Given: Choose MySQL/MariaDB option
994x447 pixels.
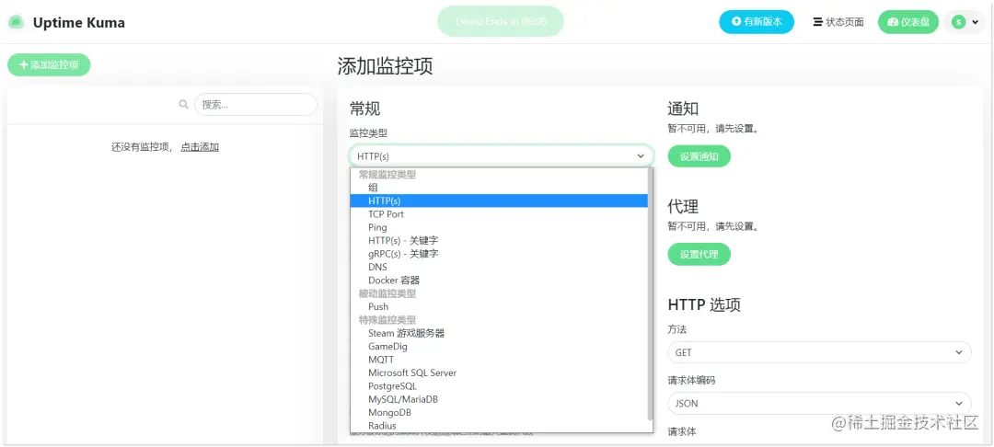Looking at the screenshot, I should tap(499, 399).
